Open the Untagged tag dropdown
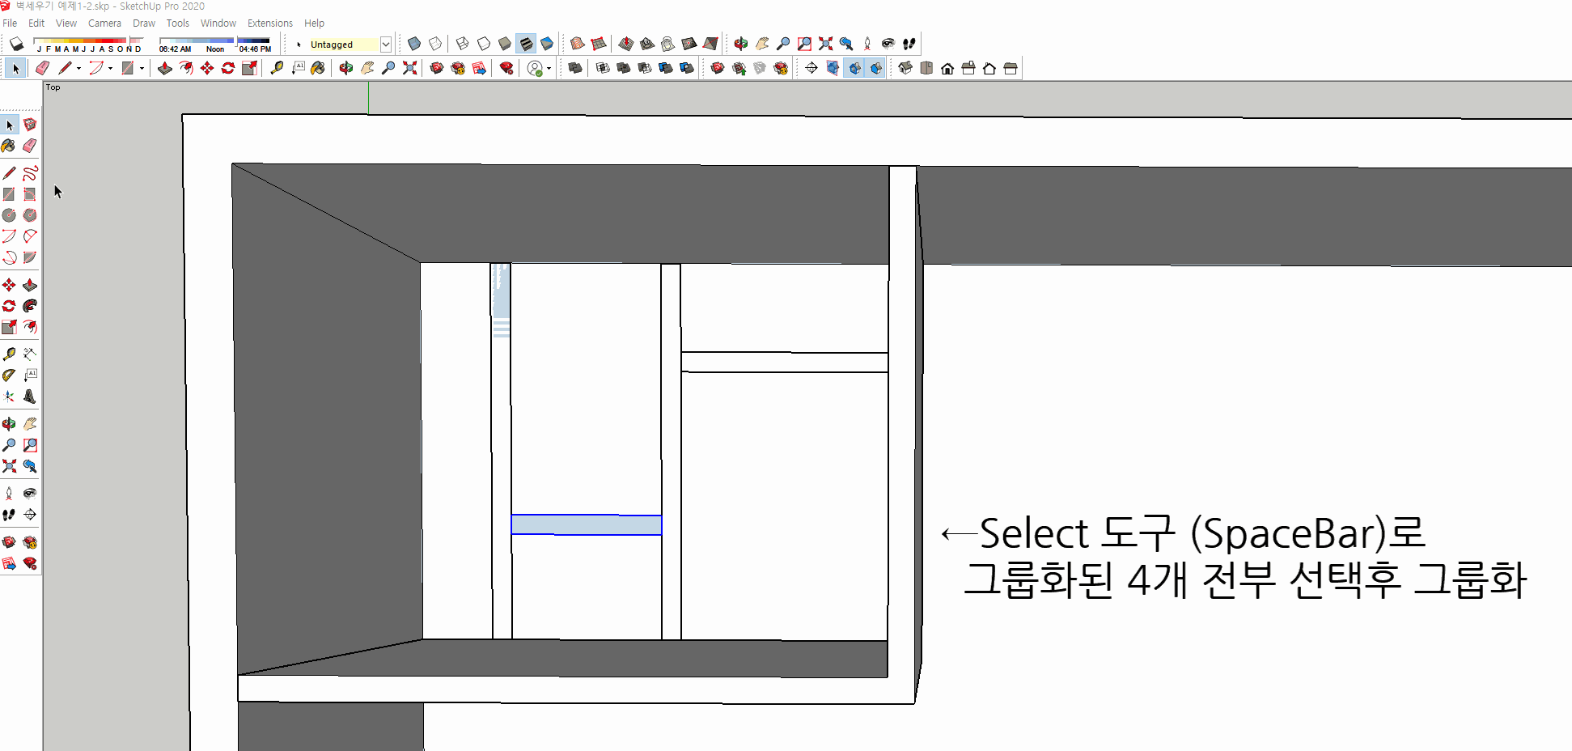 pos(386,44)
